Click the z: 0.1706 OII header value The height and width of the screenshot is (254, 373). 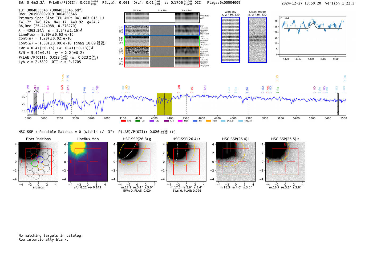pos(183,2)
